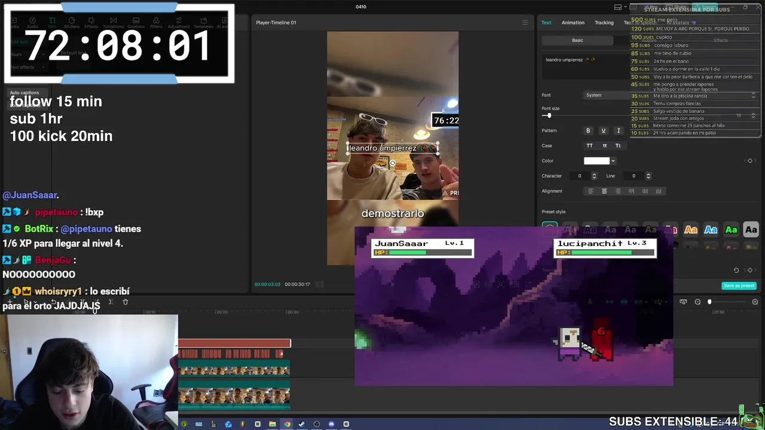765x430 pixels.
Task: Zoom out the timeline with the minus magnifier
Action: click(x=697, y=302)
